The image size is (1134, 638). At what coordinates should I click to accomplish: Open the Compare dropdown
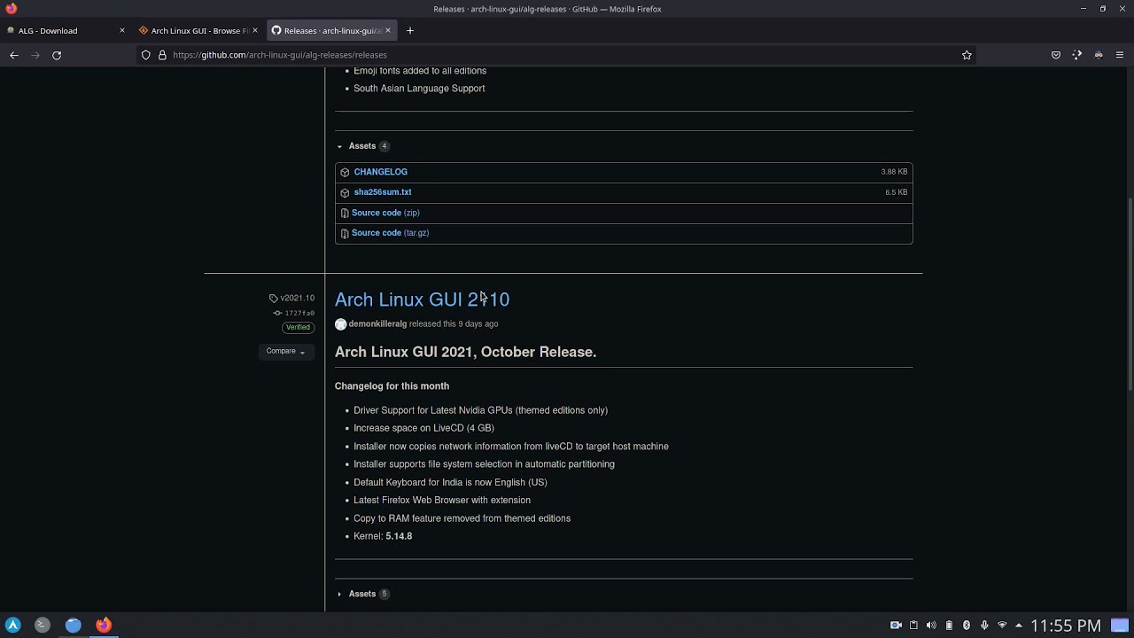[285, 352]
